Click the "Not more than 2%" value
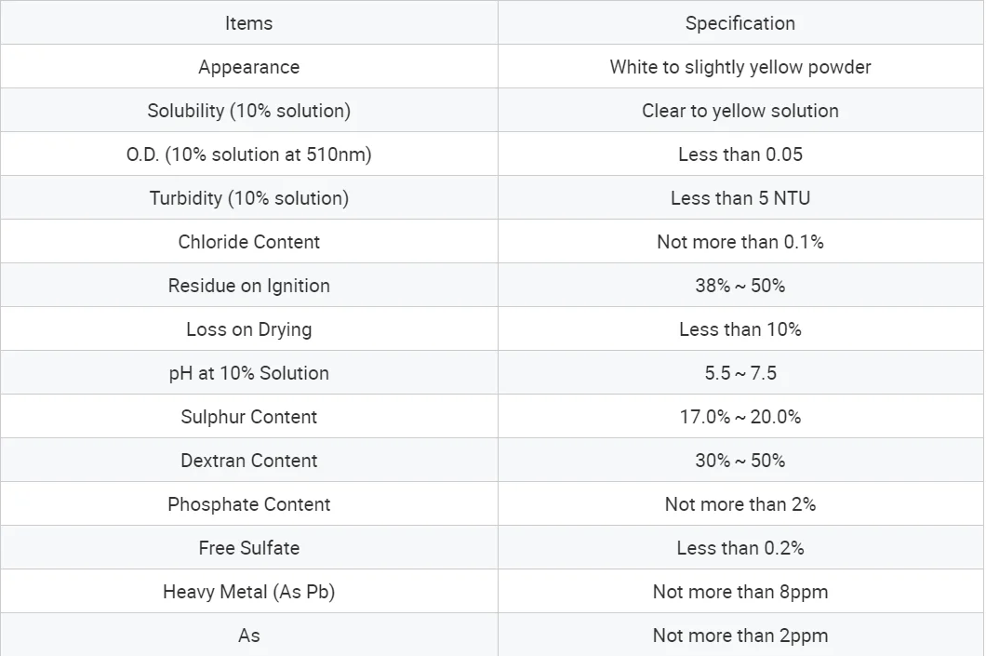 [x=740, y=504]
